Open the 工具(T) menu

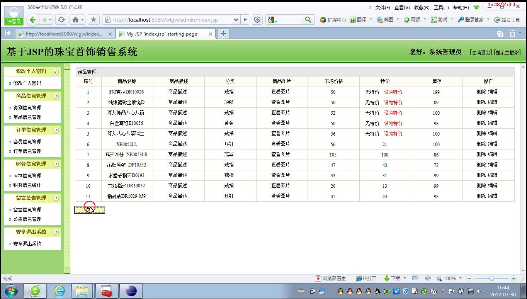tap(441, 7)
